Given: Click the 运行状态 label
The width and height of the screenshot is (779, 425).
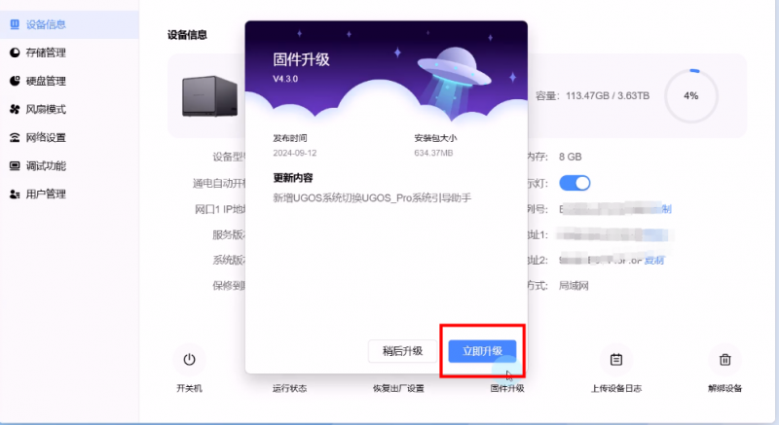Looking at the screenshot, I should (x=289, y=388).
